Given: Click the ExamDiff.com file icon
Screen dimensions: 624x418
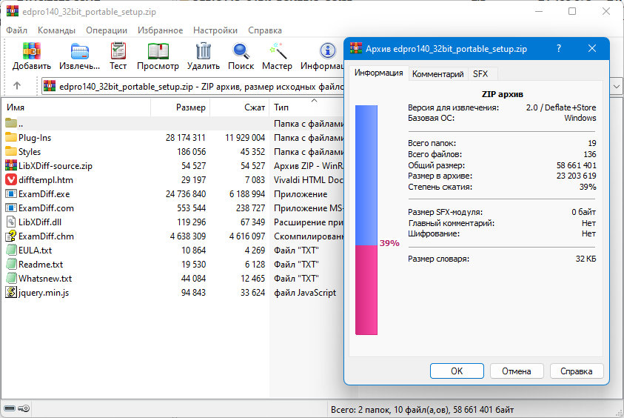Looking at the screenshot, I should click(x=11, y=208).
